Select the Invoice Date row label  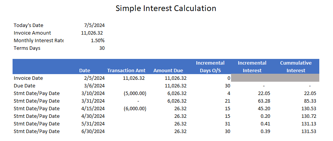pyautogui.click(x=28, y=78)
